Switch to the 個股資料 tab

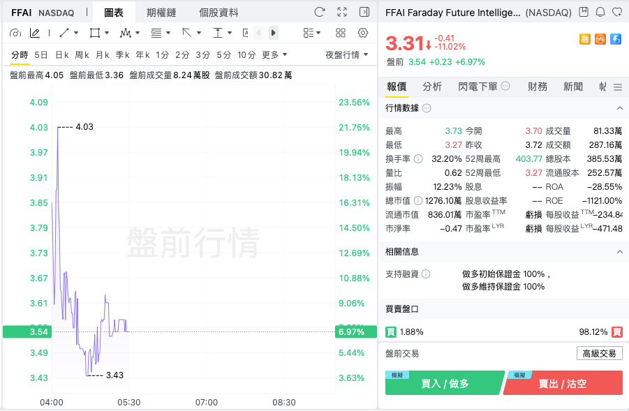[x=219, y=13]
